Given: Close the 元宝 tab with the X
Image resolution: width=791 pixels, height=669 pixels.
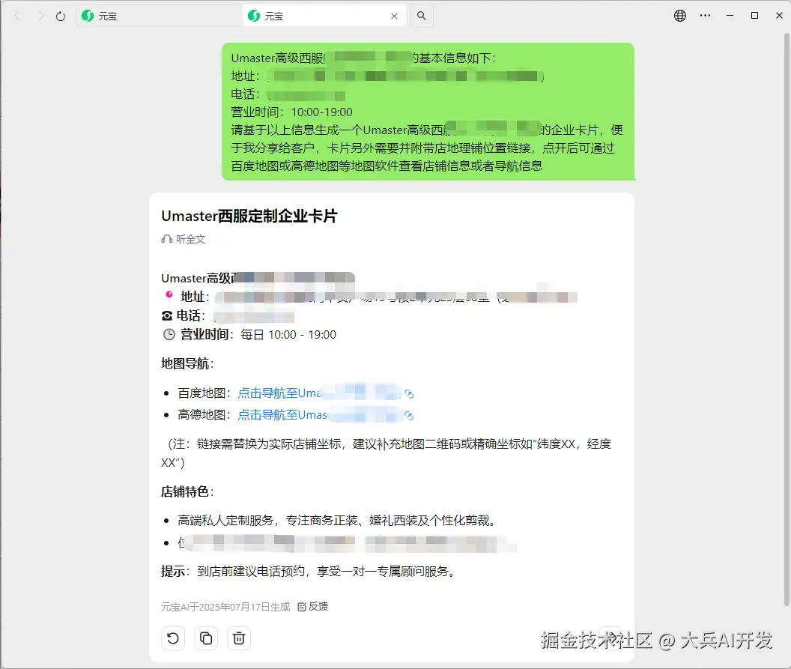Looking at the screenshot, I should pos(395,15).
